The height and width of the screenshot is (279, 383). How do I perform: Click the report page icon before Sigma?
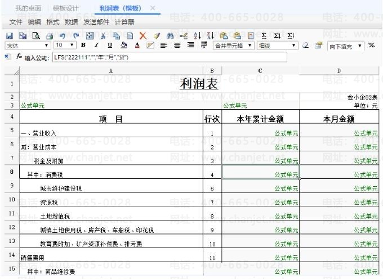pos(251,36)
